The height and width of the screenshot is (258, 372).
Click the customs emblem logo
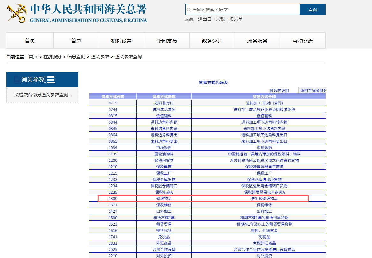click(17, 13)
